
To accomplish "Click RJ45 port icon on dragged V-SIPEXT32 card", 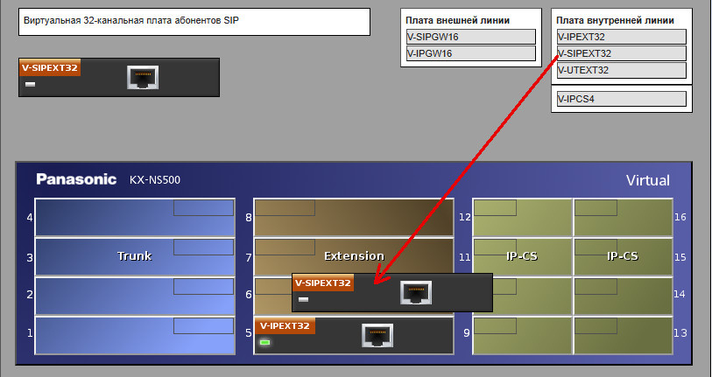I will [416, 292].
